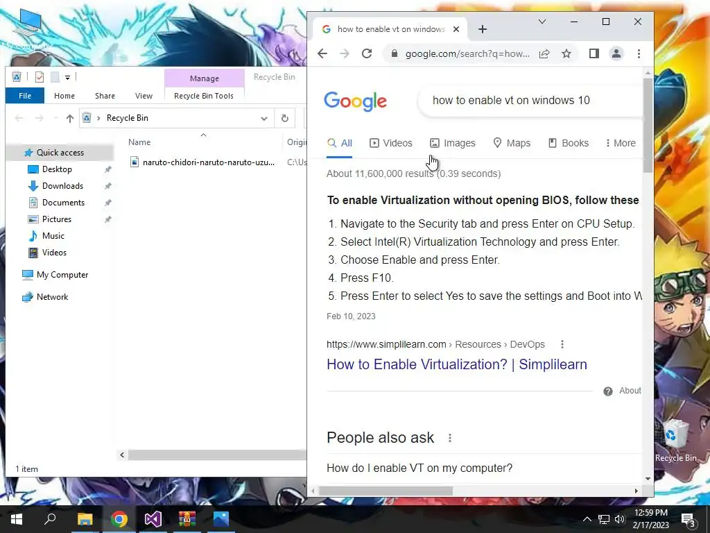Click Chrome horizontal scrollbar thumb
Screen dimensions: 710x533
[x=386, y=491]
